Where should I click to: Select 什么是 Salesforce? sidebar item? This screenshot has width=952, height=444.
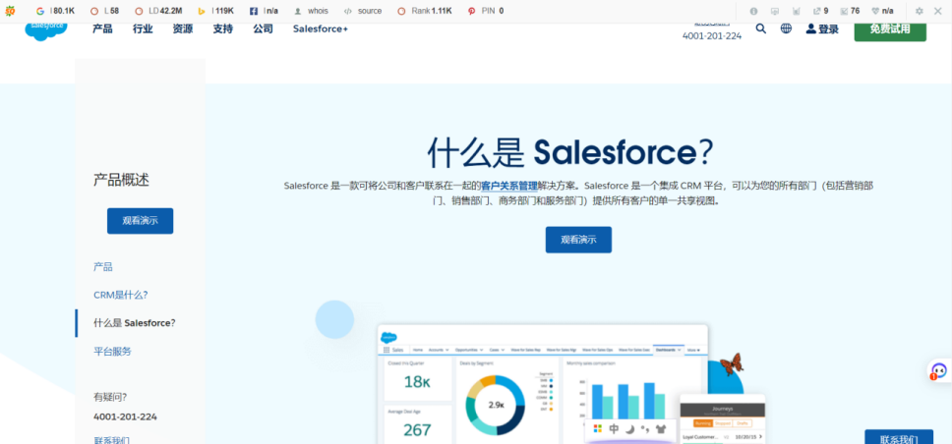135,323
